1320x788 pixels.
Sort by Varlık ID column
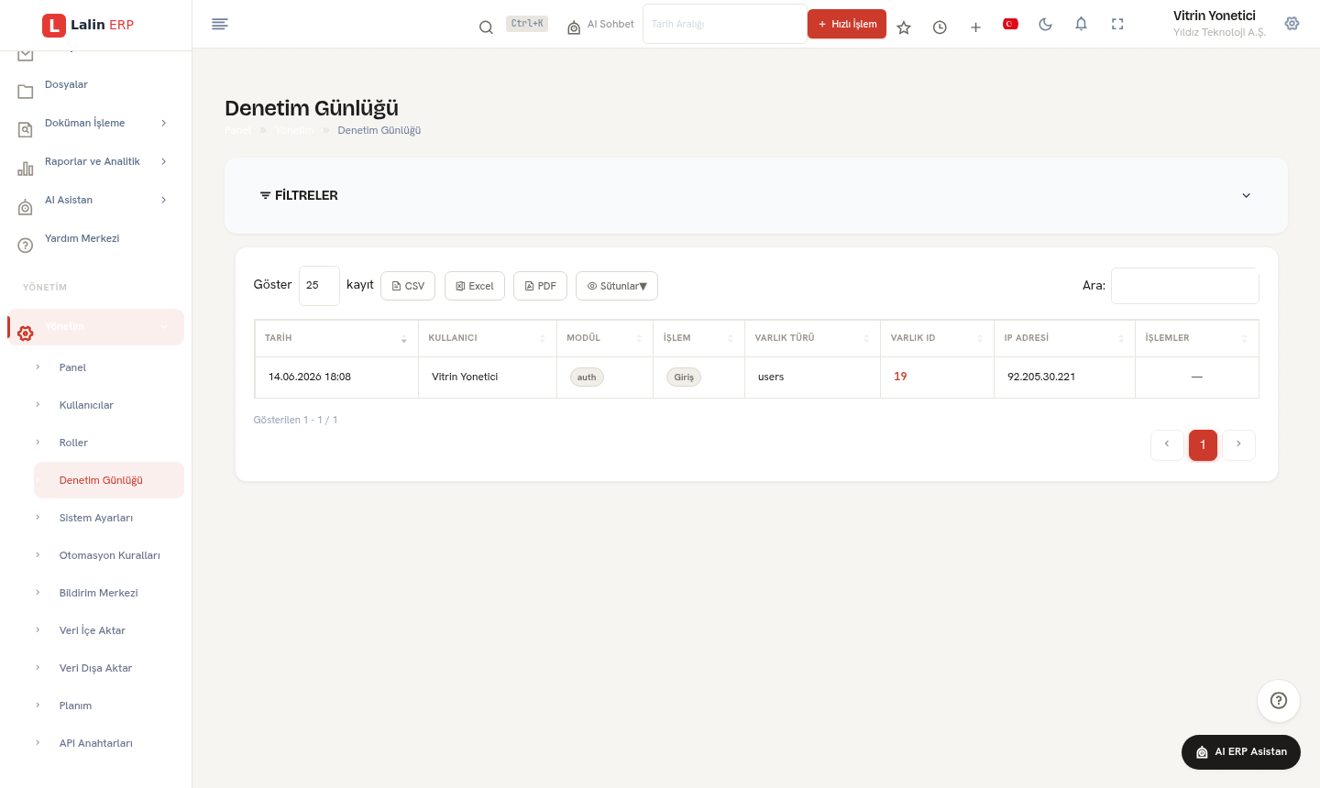click(937, 338)
